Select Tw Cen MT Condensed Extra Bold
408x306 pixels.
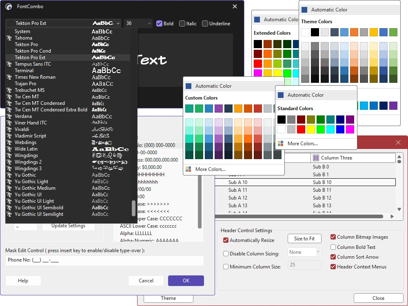pos(68,110)
